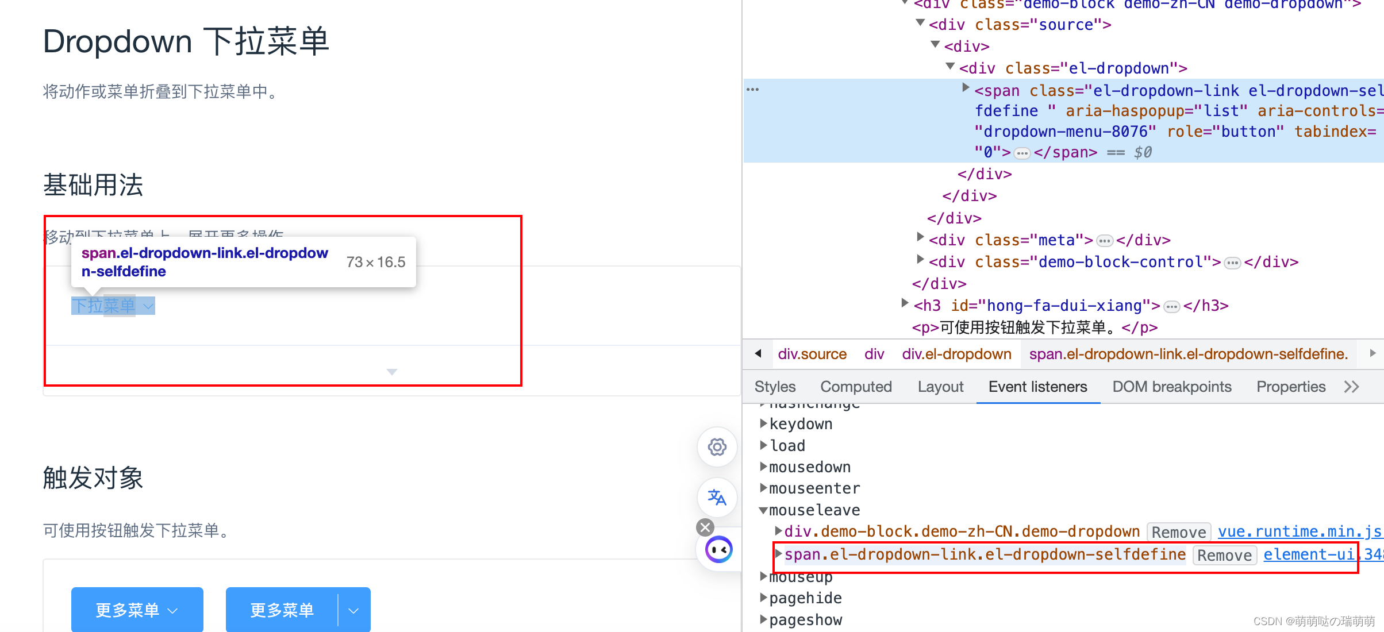1384x632 pixels.
Task: Expand the load event listener
Action: pyautogui.click(x=763, y=445)
